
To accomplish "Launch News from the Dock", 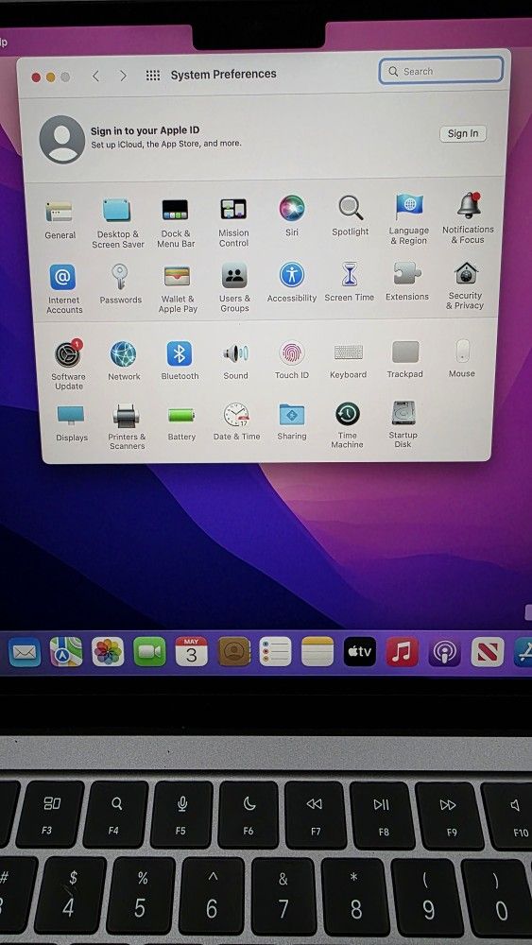I will pyautogui.click(x=488, y=652).
